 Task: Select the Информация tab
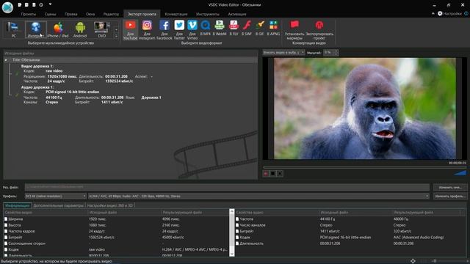pos(18,205)
